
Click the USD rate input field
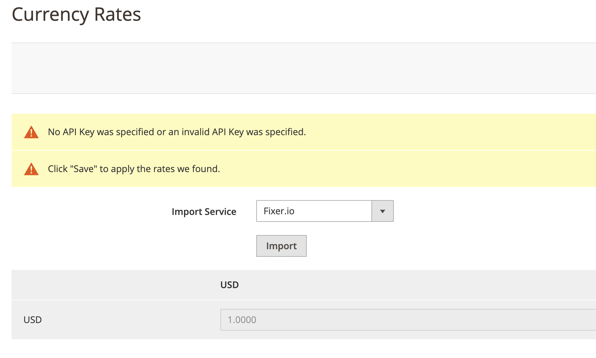330,319
